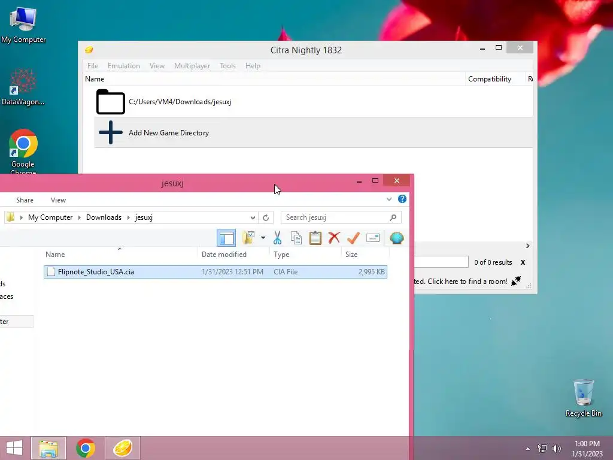613x460 pixels.
Task: Select the Flipnote_Studio_USA.cia file
Action: pos(216,272)
